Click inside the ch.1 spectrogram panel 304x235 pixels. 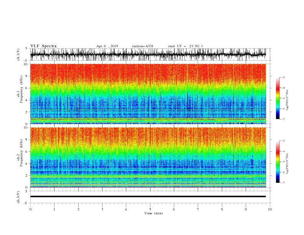click(148, 94)
